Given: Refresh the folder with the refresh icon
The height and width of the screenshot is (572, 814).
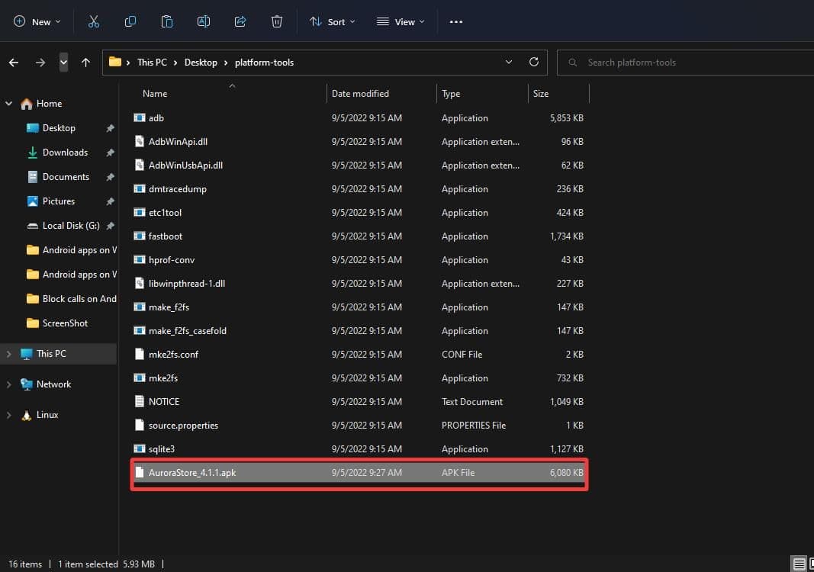Looking at the screenshot, I should pos(533,62).
